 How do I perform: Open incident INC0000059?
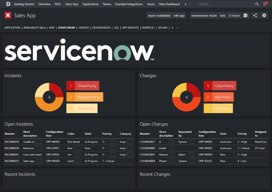(x=12, y=142)
